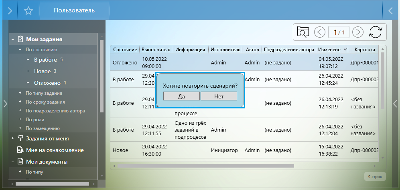Select Мне на ознакомление item
The height and width of the screenshot is (190, 400).
(x=55, y=150)
